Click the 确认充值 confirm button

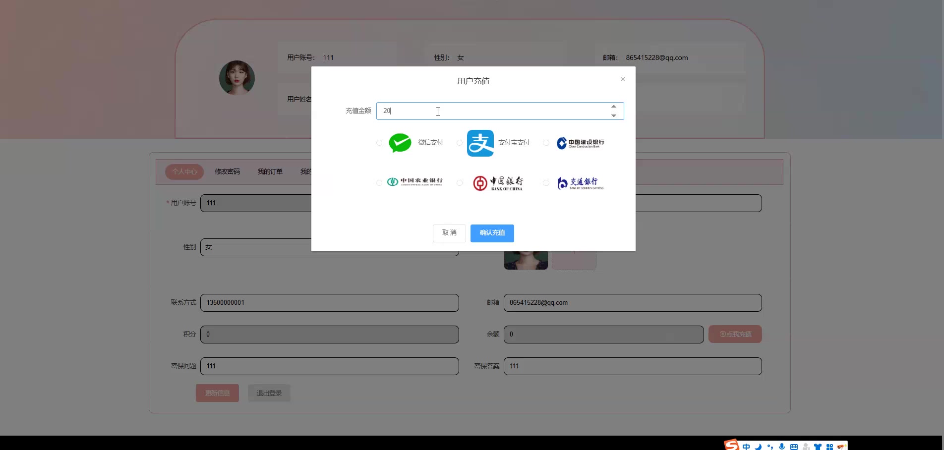[492, 233]
